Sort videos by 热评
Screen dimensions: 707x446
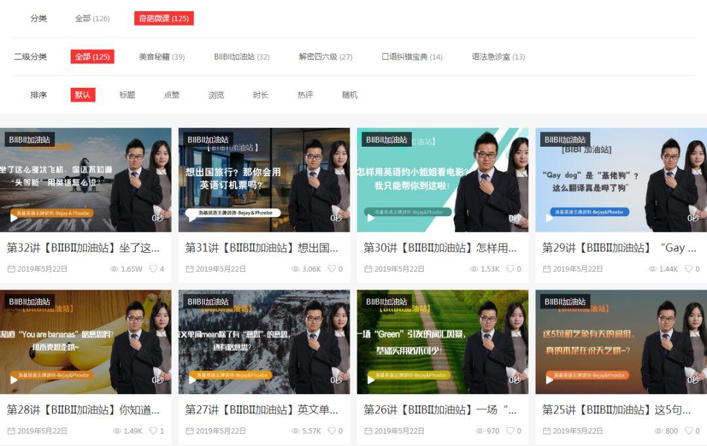coord(305,95)
